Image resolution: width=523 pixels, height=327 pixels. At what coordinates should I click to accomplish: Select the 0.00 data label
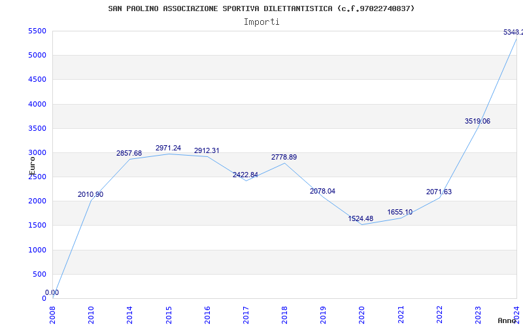52,292
